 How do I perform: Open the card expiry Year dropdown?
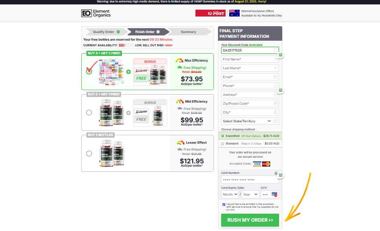pos(251,194)
